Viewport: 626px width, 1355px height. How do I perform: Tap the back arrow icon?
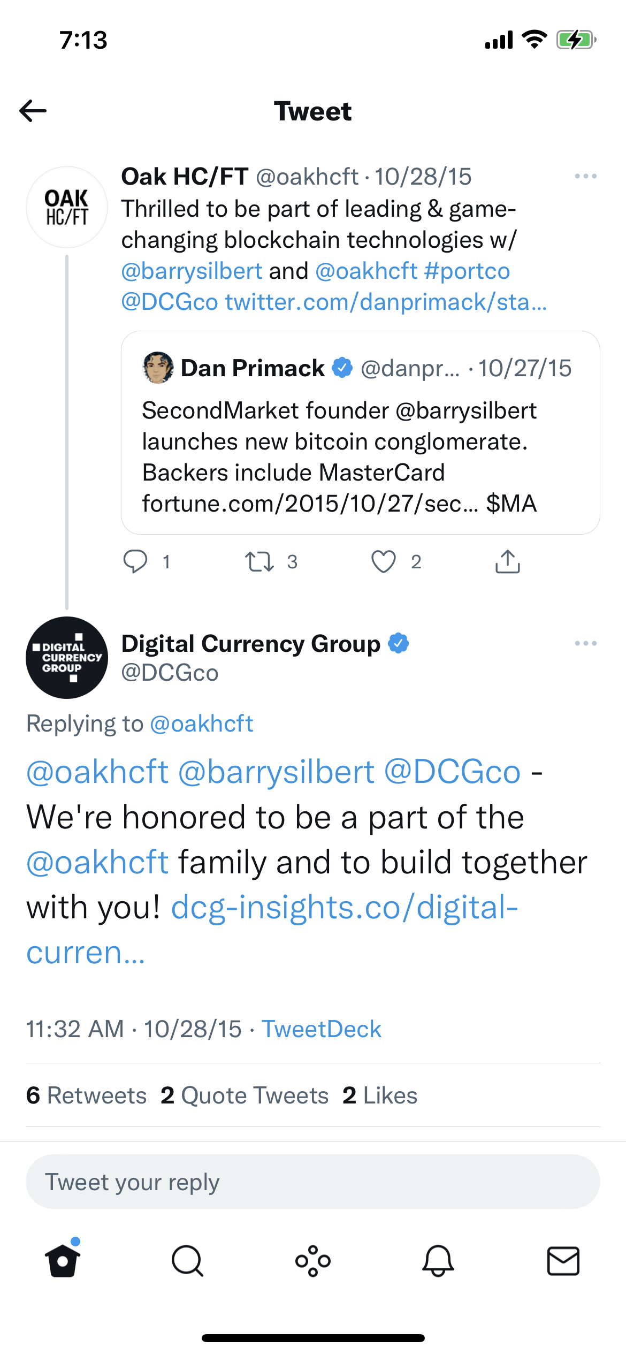pyautogui.click(x=33, y=111)
